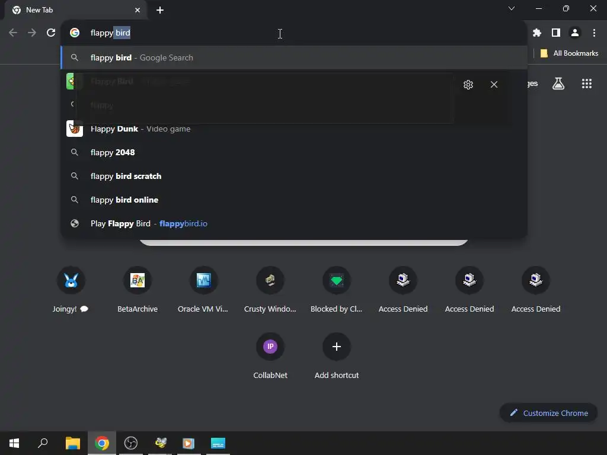Screen dimensions: 607x455
Task: Select the New Tab tab
Action: [75, 10]
